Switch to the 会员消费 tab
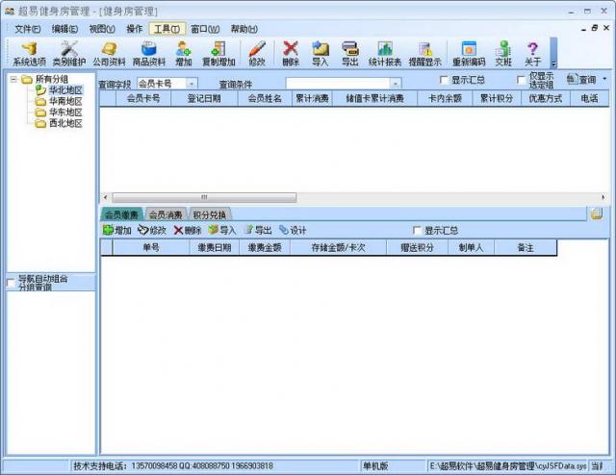The height and width of the screenshot is (475, 616). click(166, 214)
